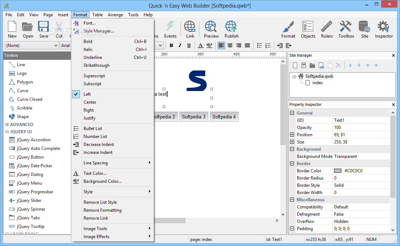Expand the ADVANCED toolbox section
Viewport: 400px width, 246px height.
click(x=7, y=124)
